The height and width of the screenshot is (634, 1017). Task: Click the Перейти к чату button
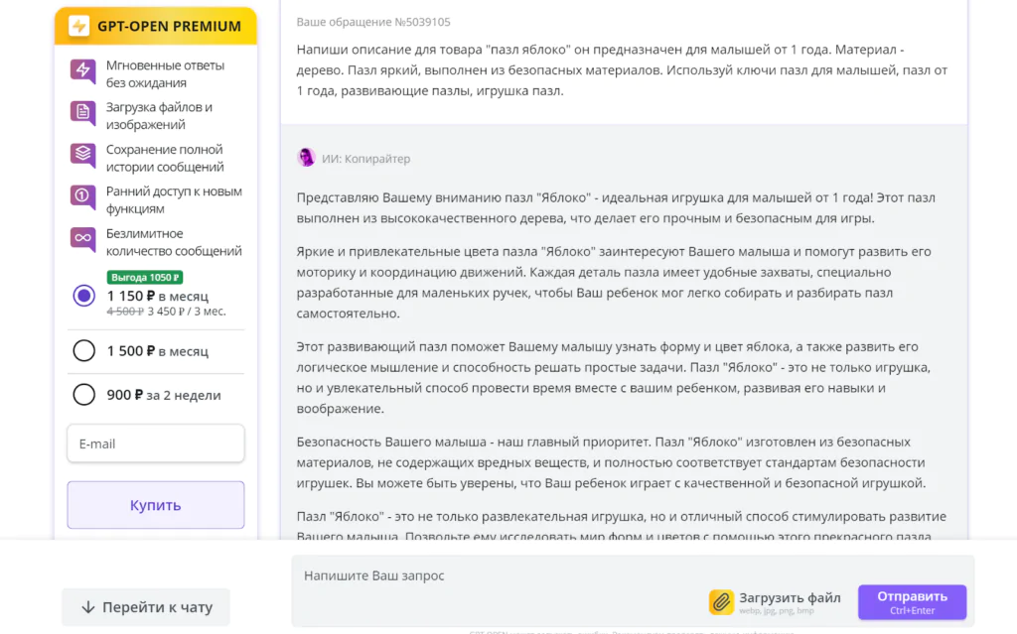point(146,607)
